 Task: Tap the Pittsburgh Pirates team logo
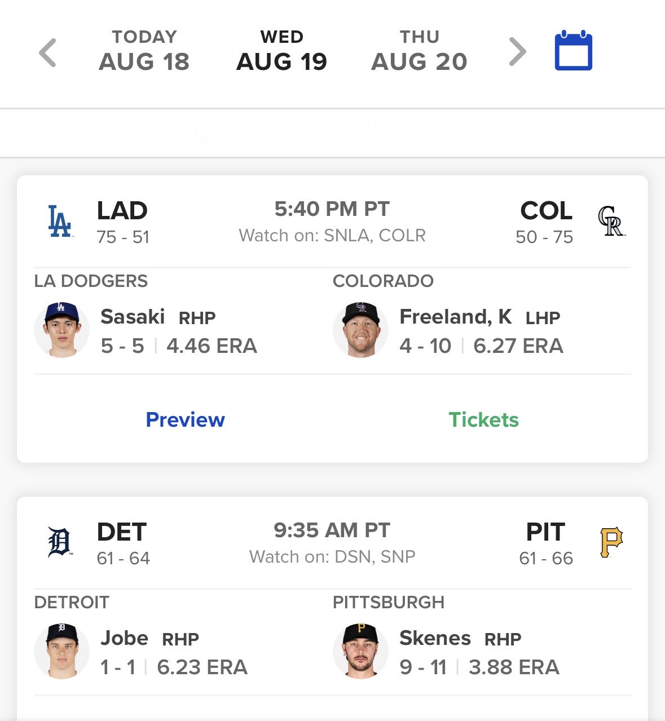pos(611,542)
